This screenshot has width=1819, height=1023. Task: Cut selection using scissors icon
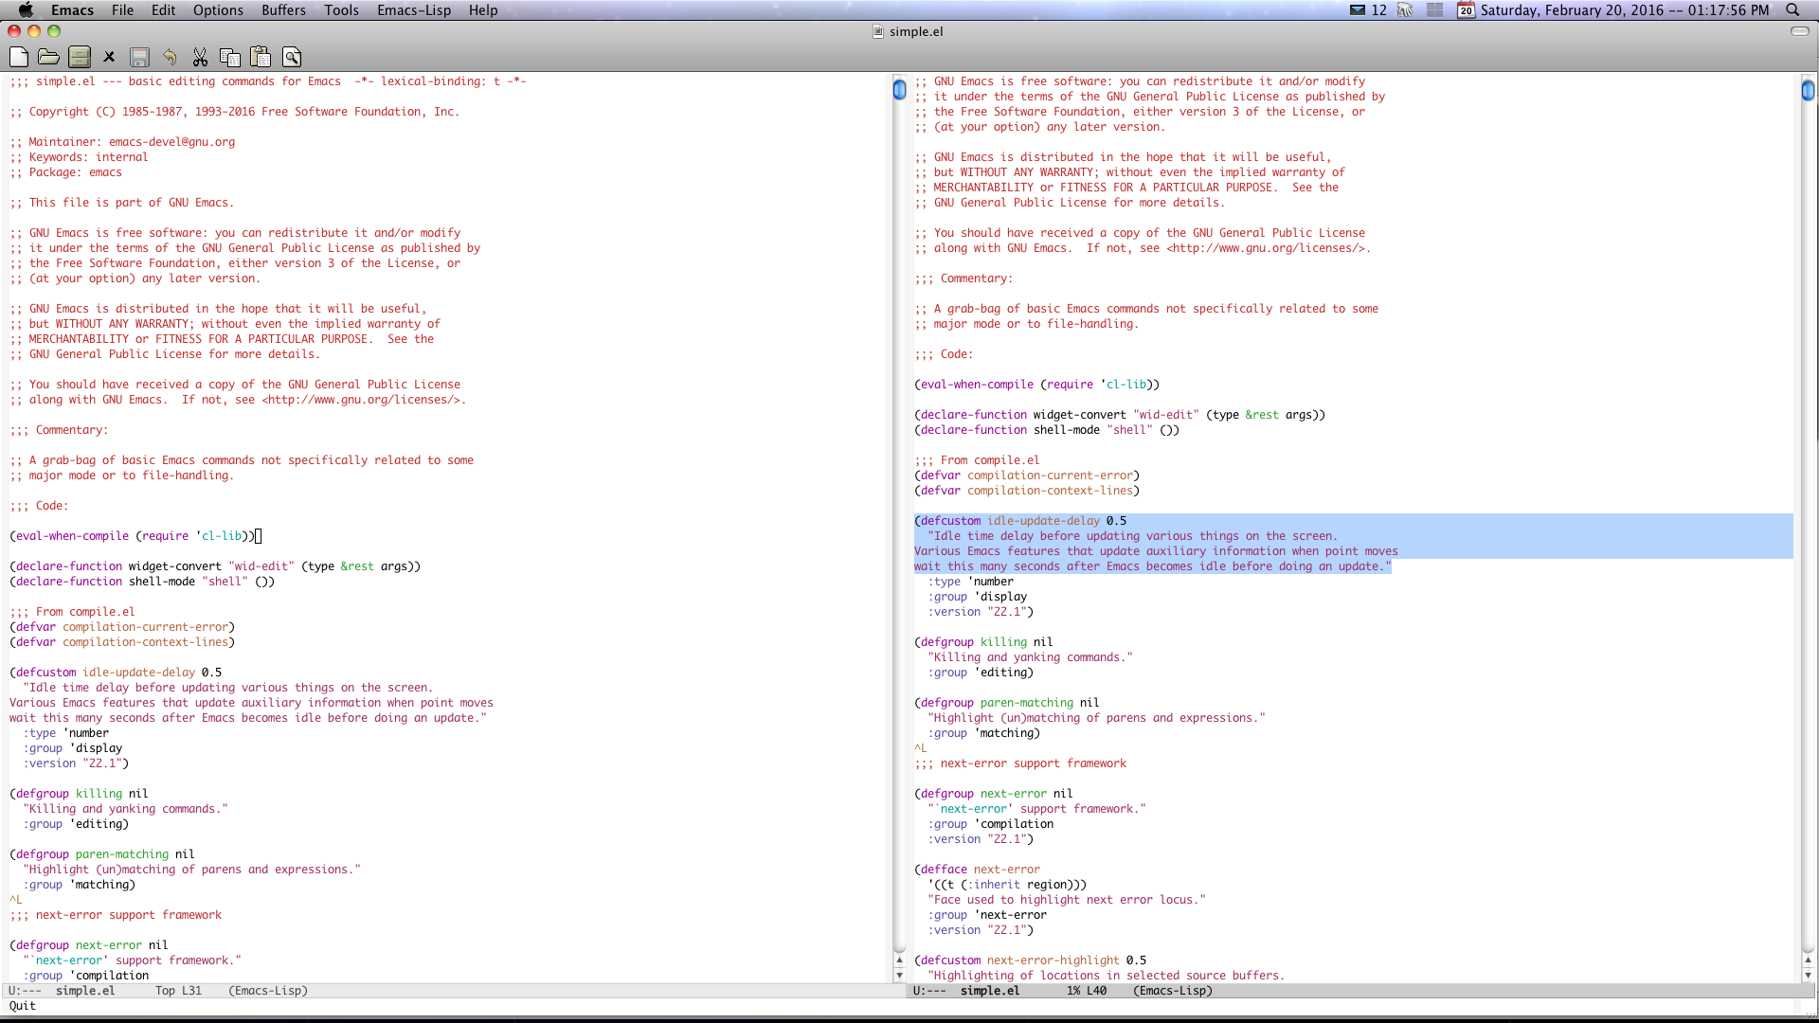(x=200, y=57)
